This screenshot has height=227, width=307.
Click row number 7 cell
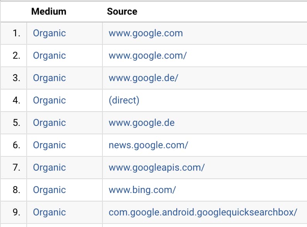(x=16, y=168)
